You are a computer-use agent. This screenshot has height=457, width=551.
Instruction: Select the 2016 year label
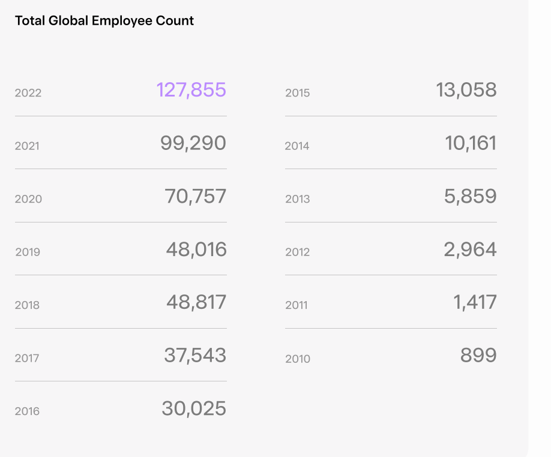click(x=27, y=411)
